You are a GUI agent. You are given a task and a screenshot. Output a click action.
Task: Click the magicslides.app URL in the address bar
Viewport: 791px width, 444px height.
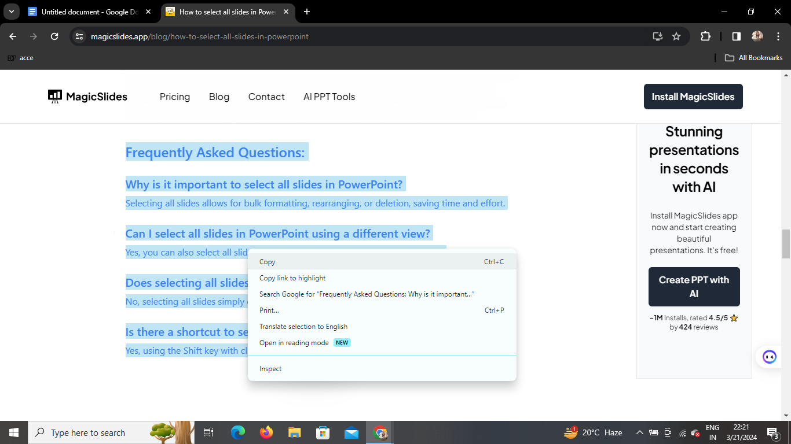point(200,36)
